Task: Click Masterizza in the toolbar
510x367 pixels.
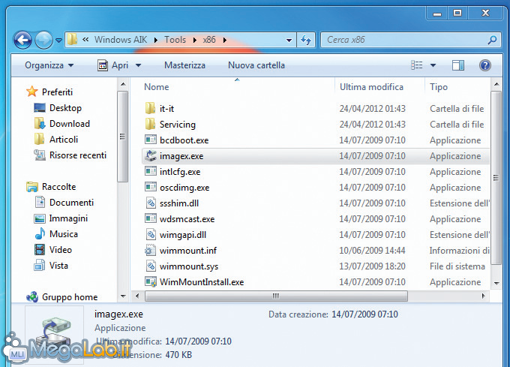Action: (184, 65)
